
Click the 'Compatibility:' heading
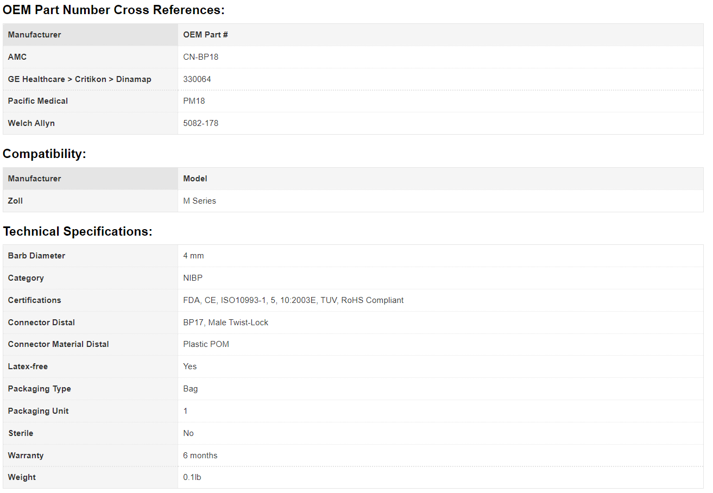(45, 154)
